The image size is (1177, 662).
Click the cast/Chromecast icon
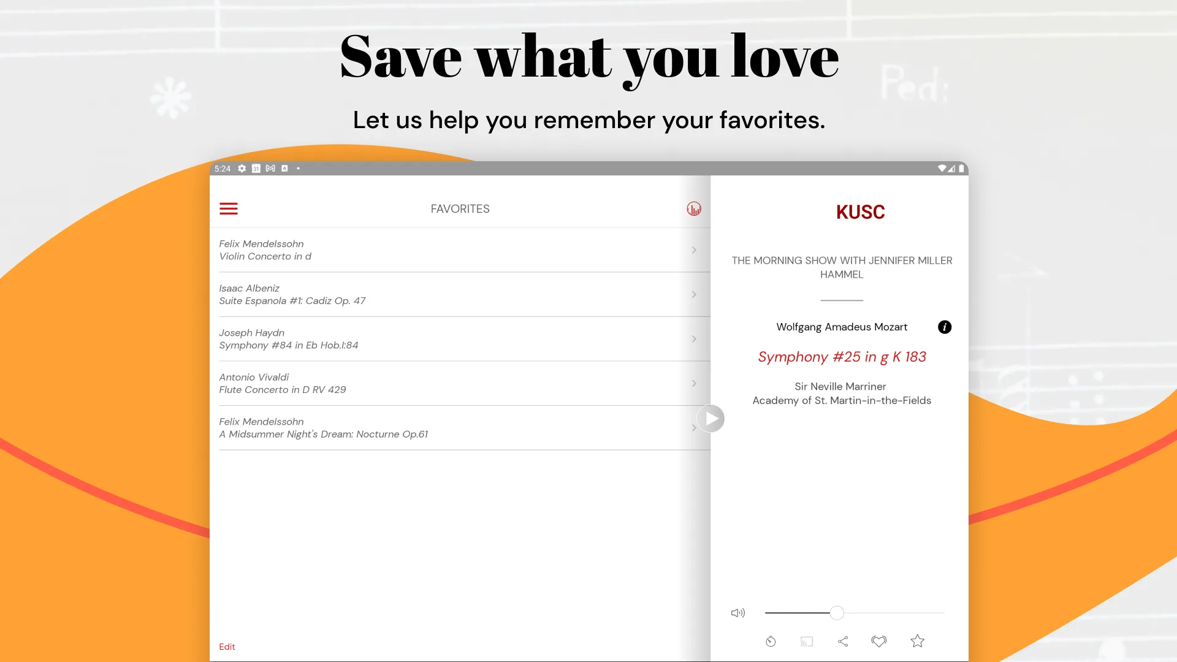(807, 641)
